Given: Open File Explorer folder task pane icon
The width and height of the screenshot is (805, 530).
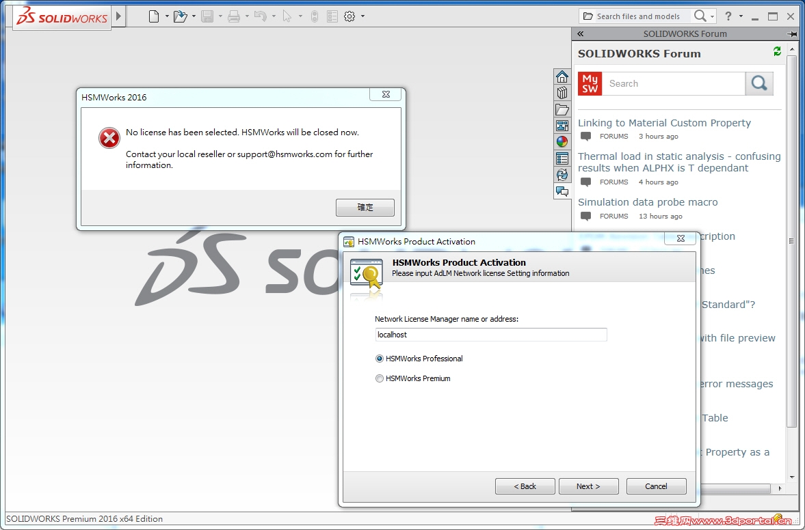Looking at the screenshot, I should (x=562, y=109).
